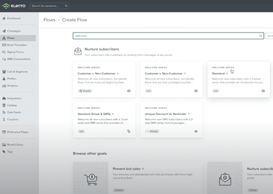Image resolution: width=273 pixels, height=194 pixels.
Task: Click the Campaigns paper plane icon
Action: point(4,31)
